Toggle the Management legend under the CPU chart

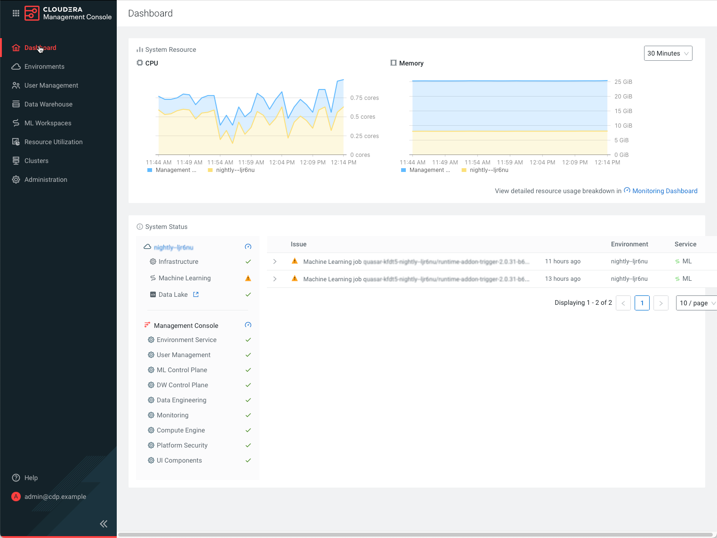[x=172, y=170]
